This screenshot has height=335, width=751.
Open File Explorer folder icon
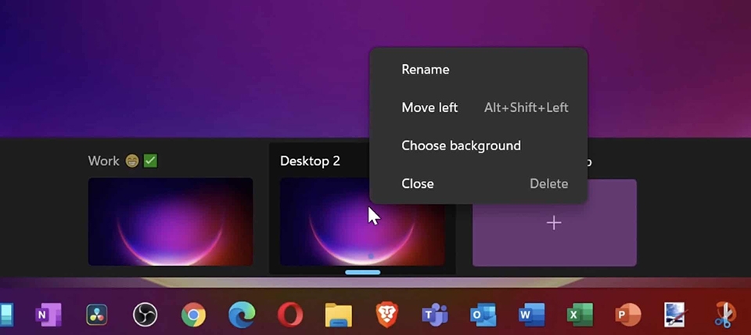339,315
